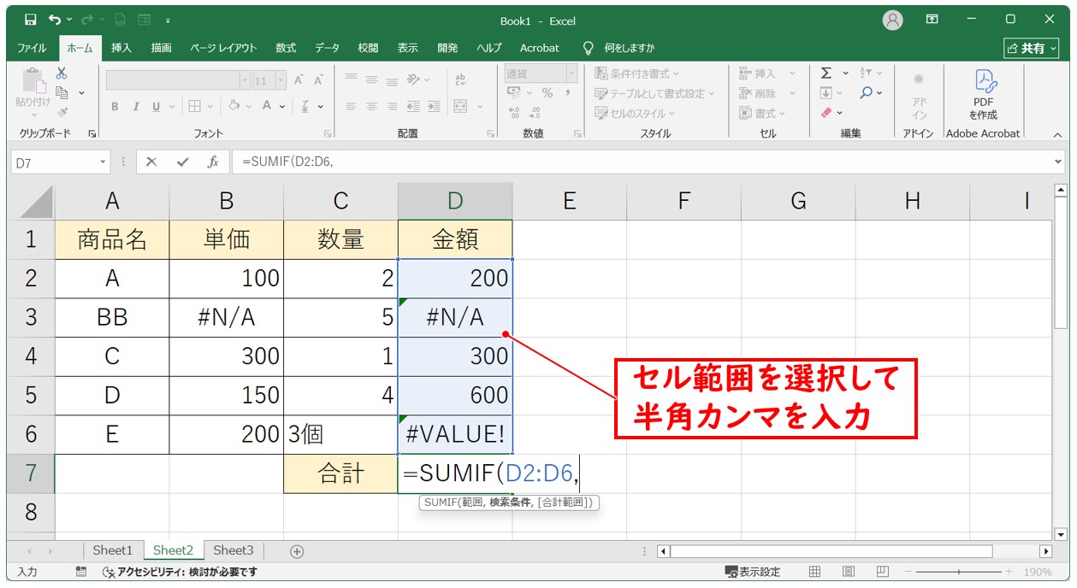Switch to the Sheet3 tab
The image size is (1077, 588).
click(234, 550)
